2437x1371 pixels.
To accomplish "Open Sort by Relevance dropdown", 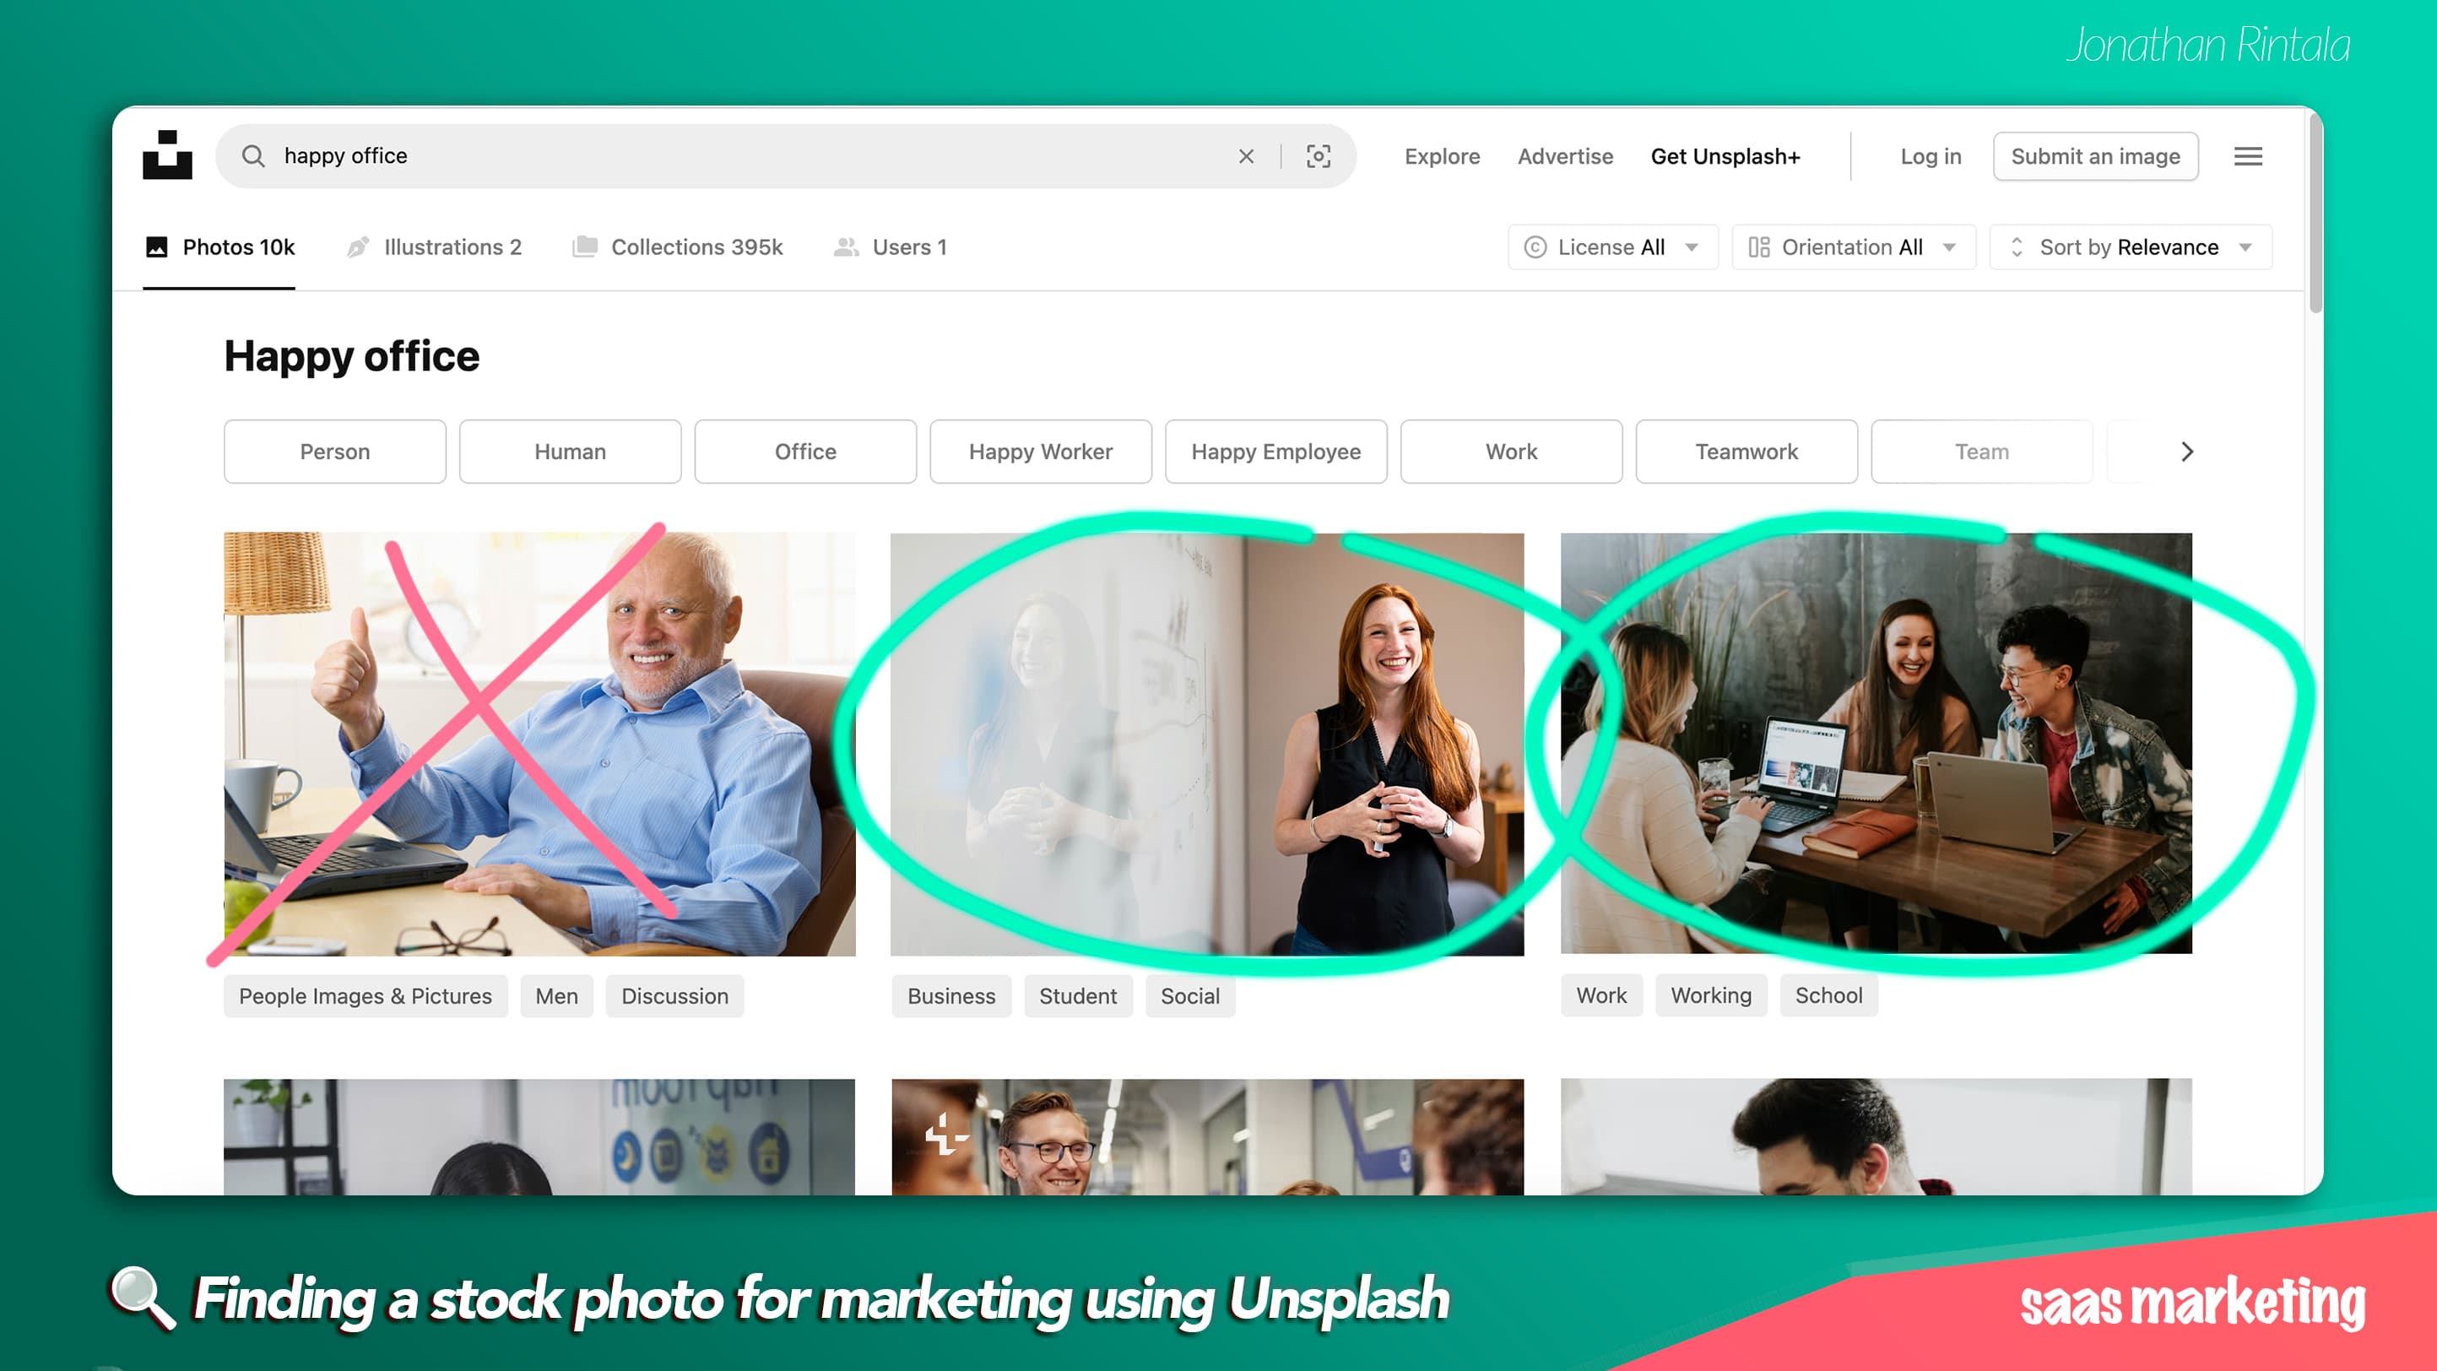I will pyautogui.click(x=2130, y=247).
